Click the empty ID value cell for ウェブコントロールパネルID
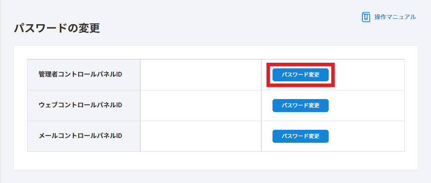This screenshot has width=431, height=183. click(x=201, y=106)
